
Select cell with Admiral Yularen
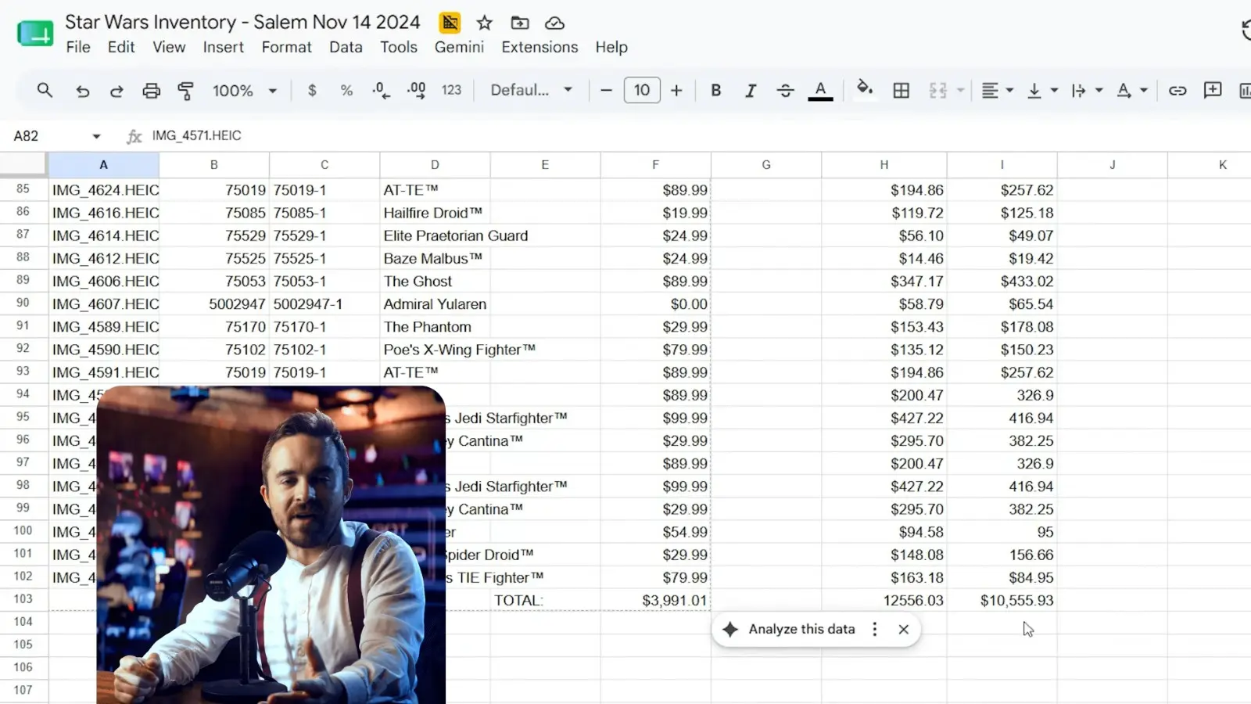click(x=435, y=304)
